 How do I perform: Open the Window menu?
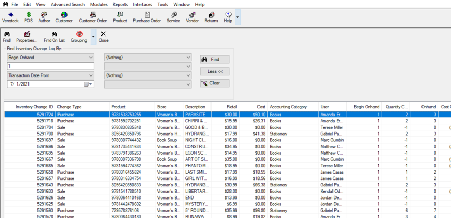click(181, 4)
